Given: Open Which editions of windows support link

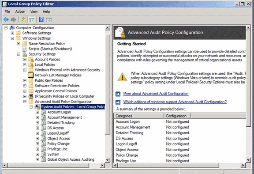Looking at the screenshot, I should [x=175, y=102].
